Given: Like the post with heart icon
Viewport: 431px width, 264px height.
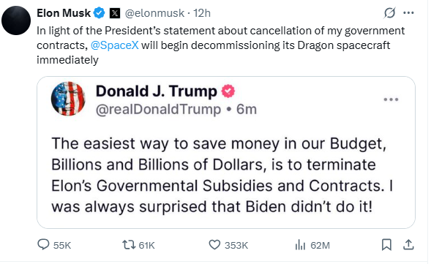Looking at the screenshot, I should 214,244.
